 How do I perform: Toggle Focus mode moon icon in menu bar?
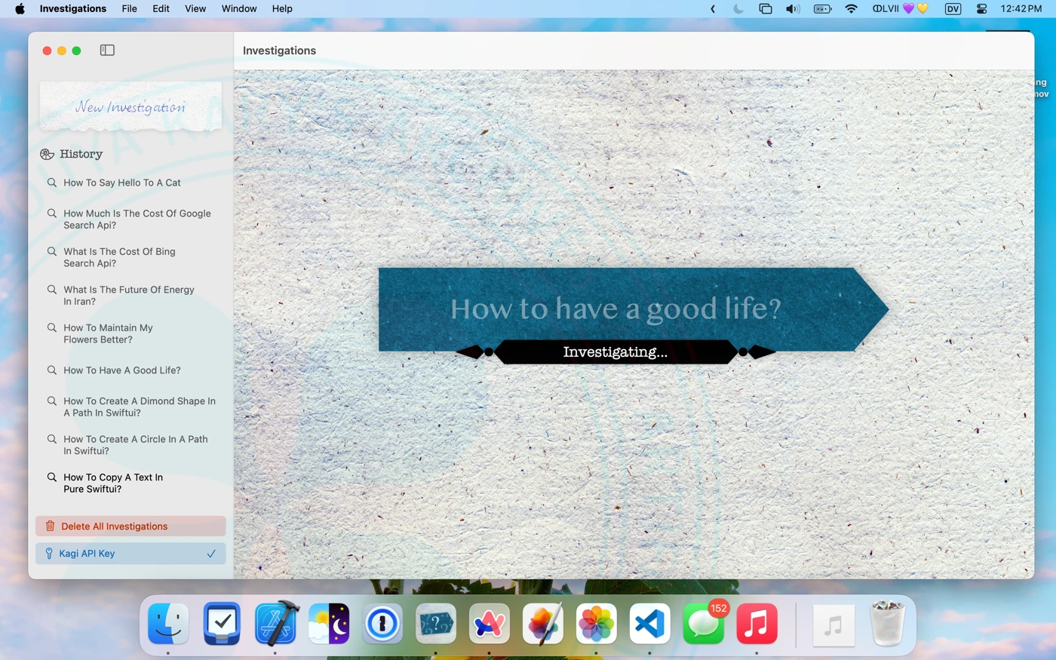(x=738, y=9)
